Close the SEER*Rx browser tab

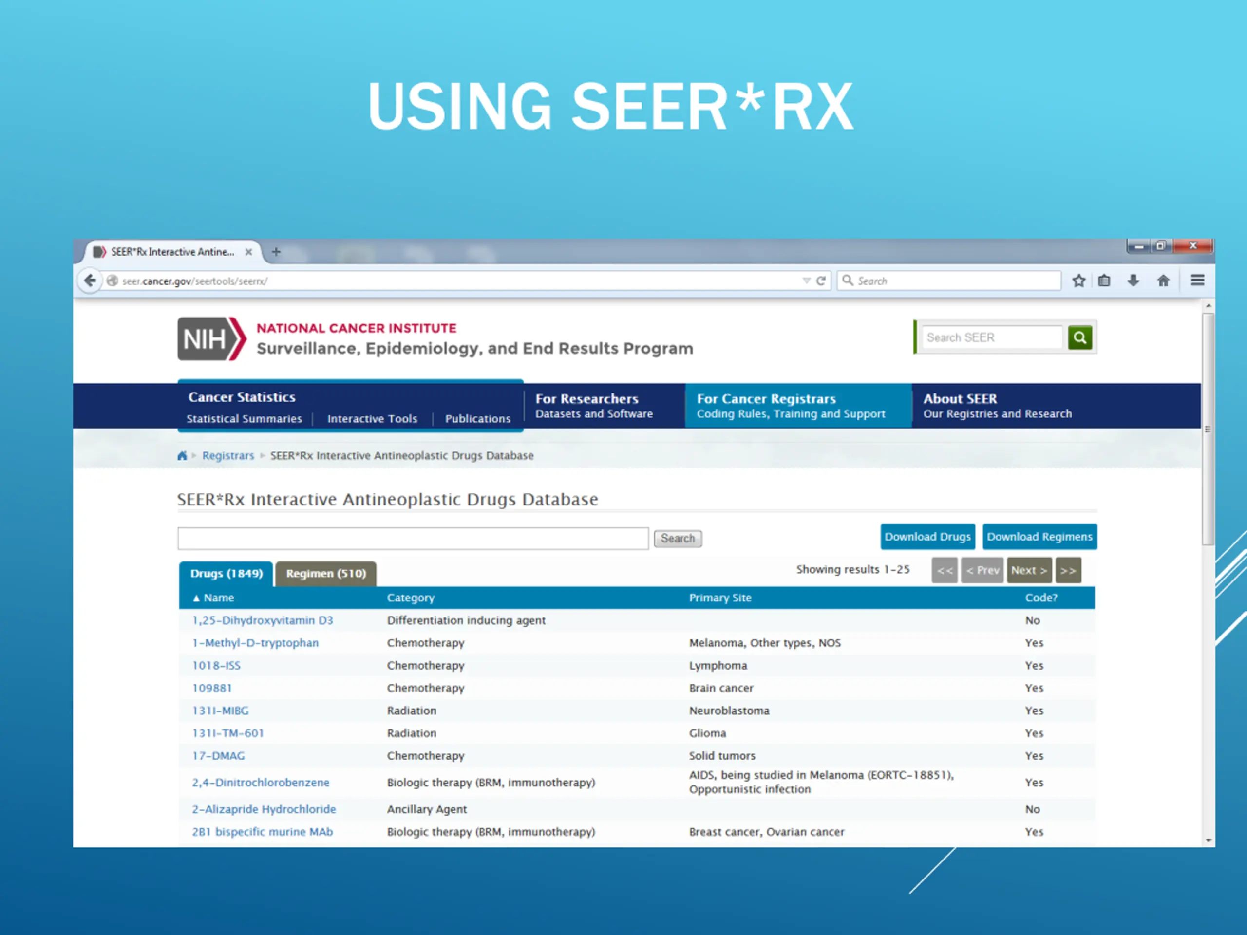(248, 252)
